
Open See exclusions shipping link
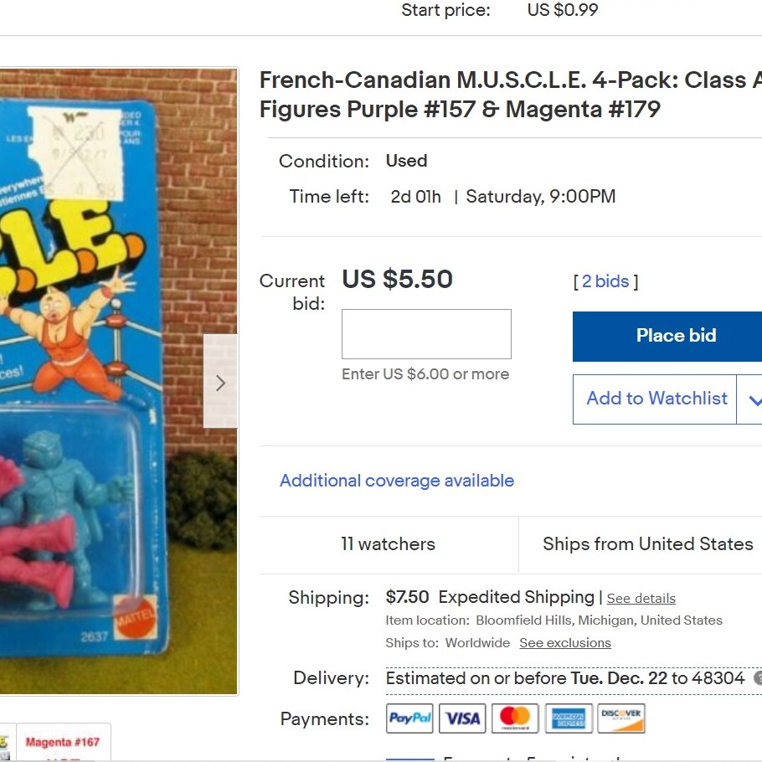coord(564,643)
